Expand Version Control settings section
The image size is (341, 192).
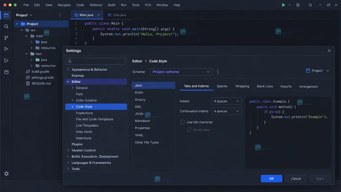68,150
